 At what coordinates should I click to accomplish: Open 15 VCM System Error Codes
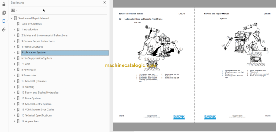(x=38, y=110)
